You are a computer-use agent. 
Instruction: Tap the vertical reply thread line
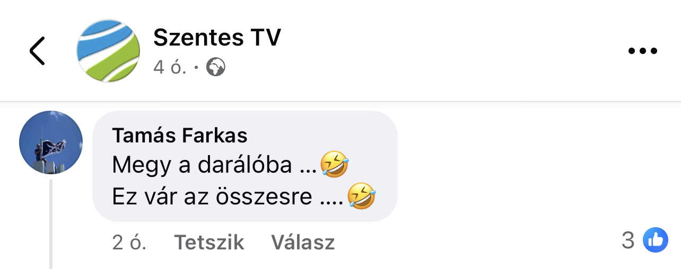click(51, 224)
